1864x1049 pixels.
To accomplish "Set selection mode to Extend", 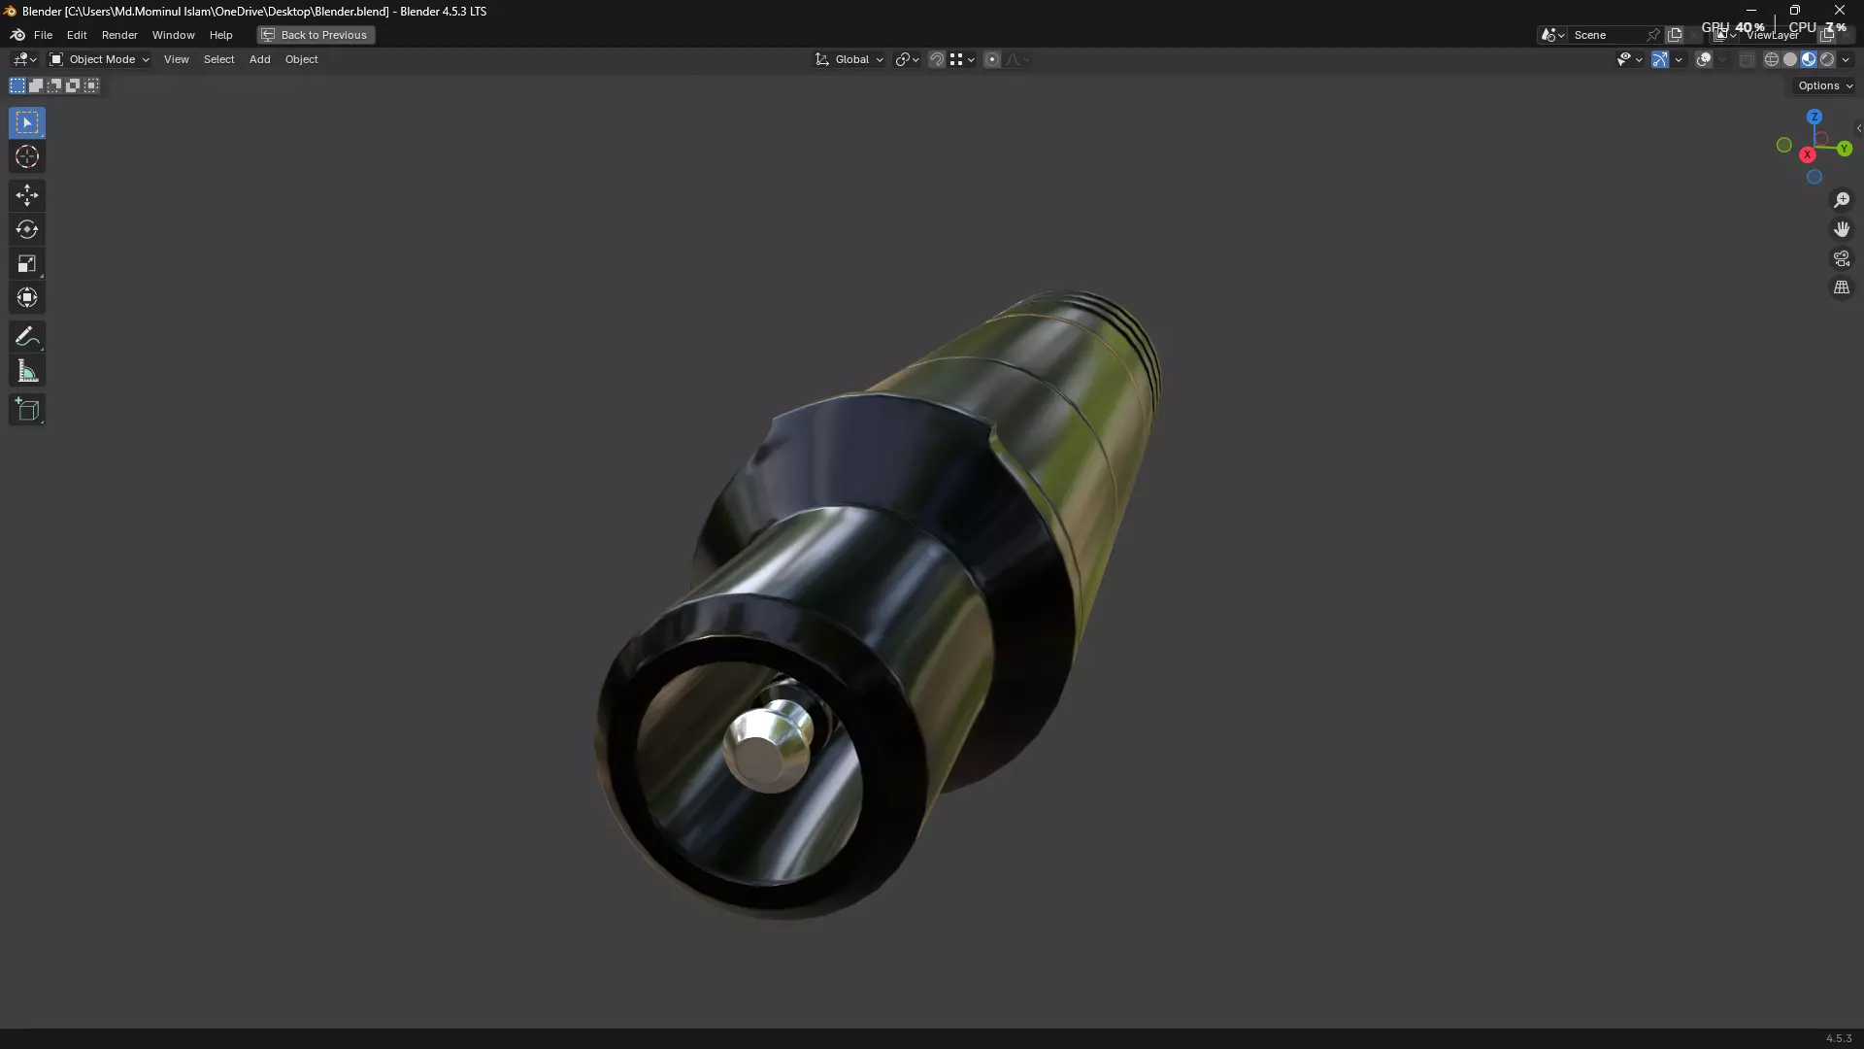I will point(36,85).
